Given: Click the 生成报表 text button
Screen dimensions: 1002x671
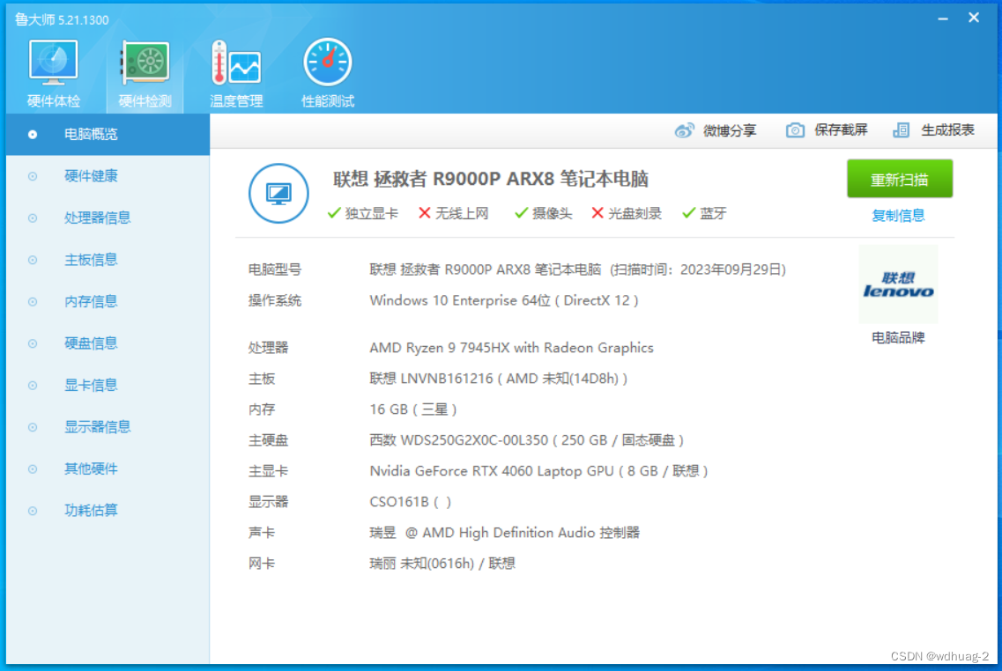Looking at the screenshot, I should coord(947,130).
